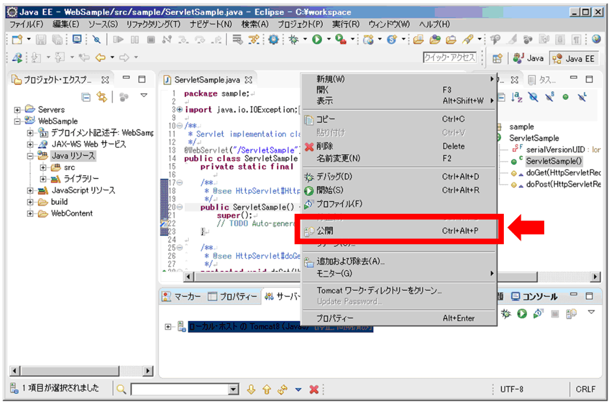This screenshot has height=403, width=609.
Task: Open the プロジェクト(P) menu in menu bar
Action: (300, 24)
